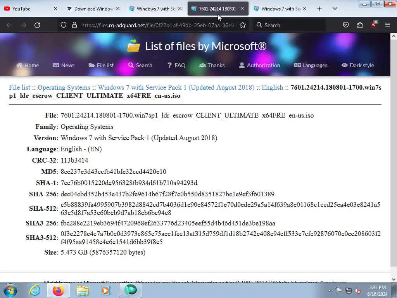Close the Download Windows tab
Viewport: 397px width, 298px height.
[x=118, y=9]
